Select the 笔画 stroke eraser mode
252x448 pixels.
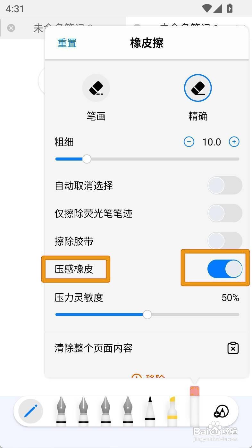coord(96,88)
